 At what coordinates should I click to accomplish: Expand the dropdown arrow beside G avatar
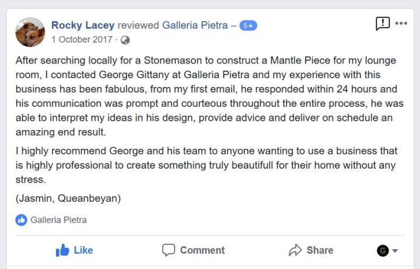tap(395, 251)
